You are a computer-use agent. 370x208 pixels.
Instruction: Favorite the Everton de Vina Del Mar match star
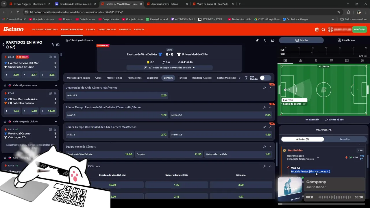pyautogui.click(x=55, y=57)
